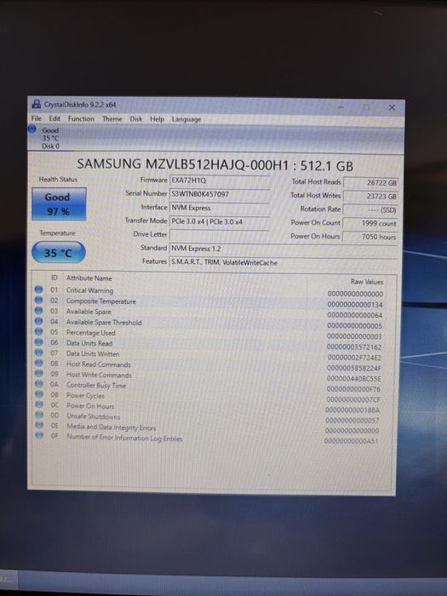Click the Interface field NVM Express
This screenshot has width=447, height=596.
[220, 208]
